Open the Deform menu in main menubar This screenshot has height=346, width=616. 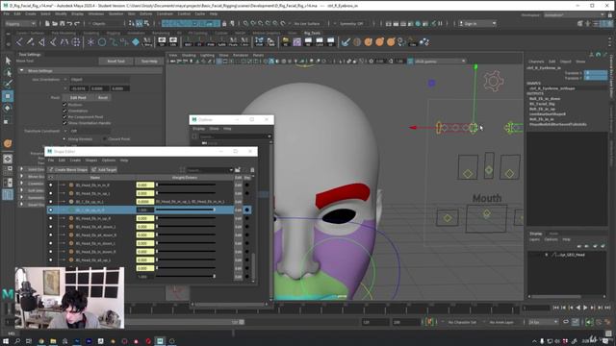[145, 13]
